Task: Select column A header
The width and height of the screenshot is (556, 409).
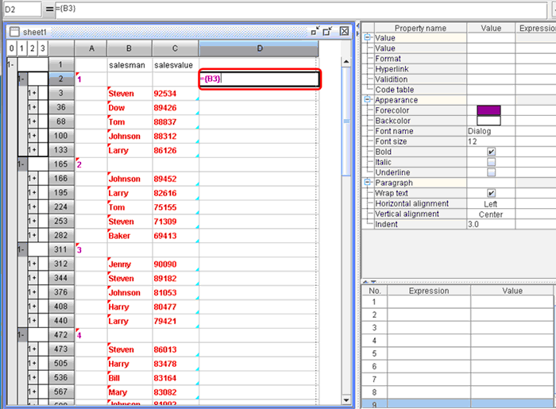Action: click(x=91, y=48)
